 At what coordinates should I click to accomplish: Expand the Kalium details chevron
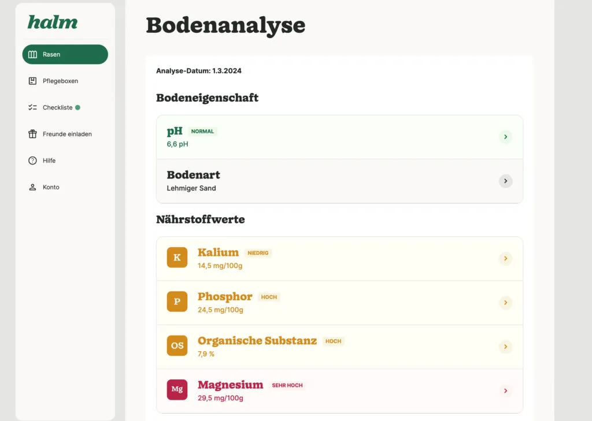pos(505,258)
